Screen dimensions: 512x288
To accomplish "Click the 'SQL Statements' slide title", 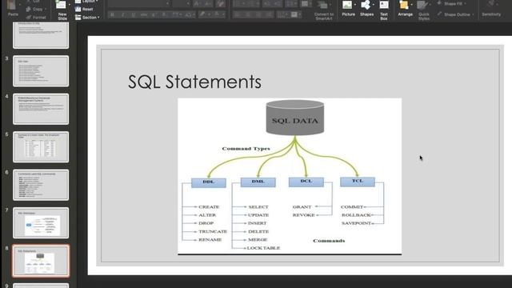I will point(194,82).
